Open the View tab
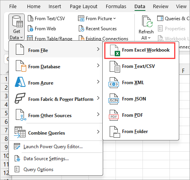 181,7
